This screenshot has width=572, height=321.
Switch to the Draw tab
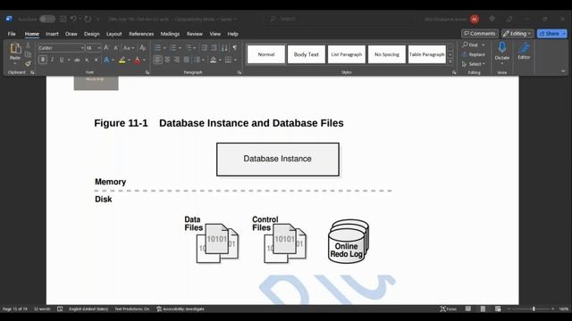coord(71,34)
